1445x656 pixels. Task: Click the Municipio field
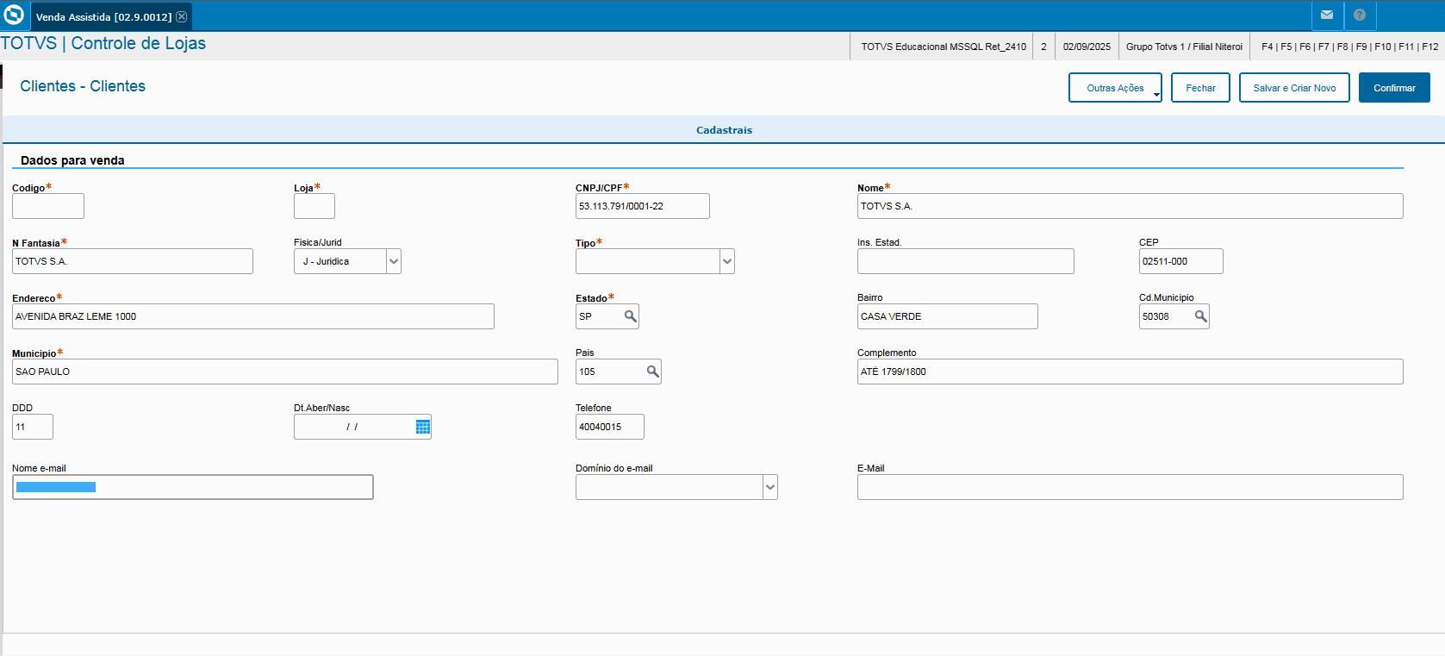click(285, 372)
